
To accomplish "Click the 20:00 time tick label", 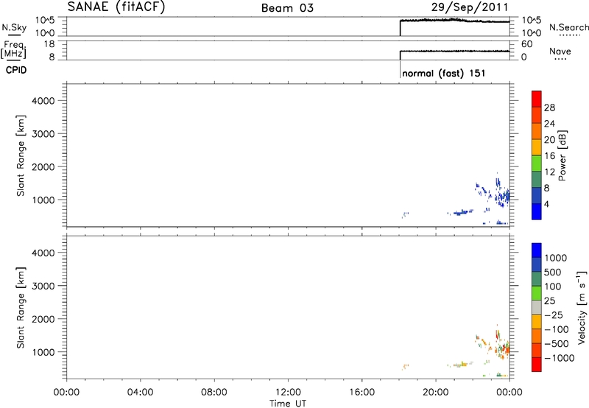I will click(x=436, y=393).
